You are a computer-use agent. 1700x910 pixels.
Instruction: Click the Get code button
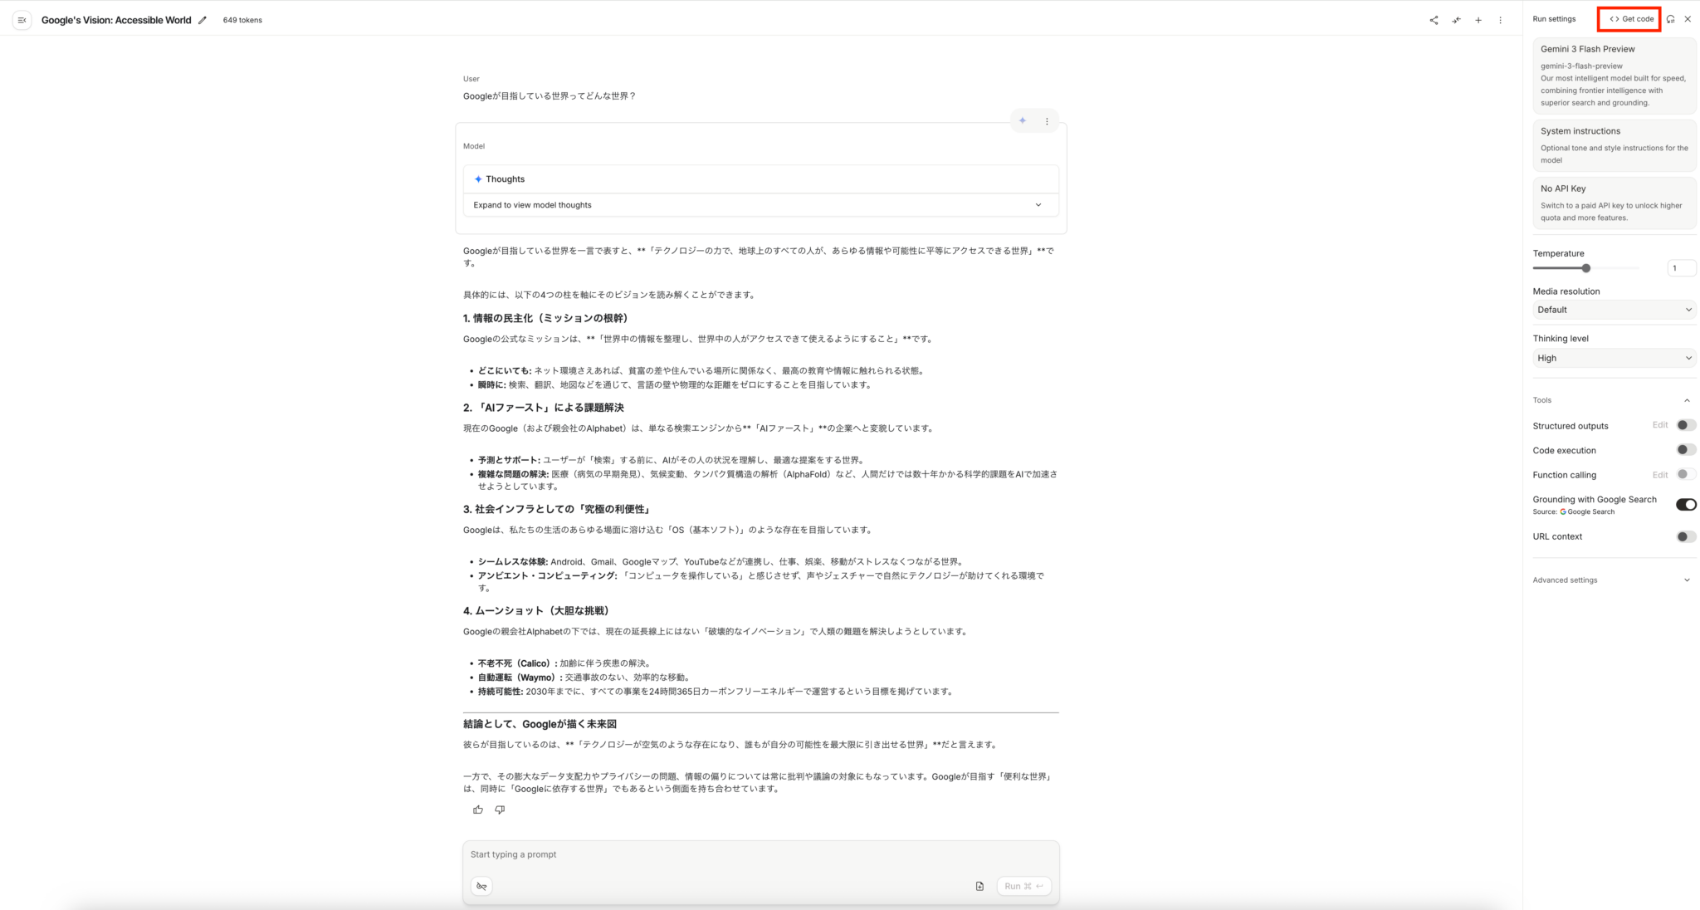(1629, 18)
